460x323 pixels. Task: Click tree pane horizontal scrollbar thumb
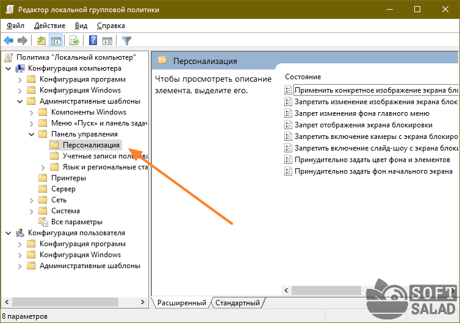(65, 302)
